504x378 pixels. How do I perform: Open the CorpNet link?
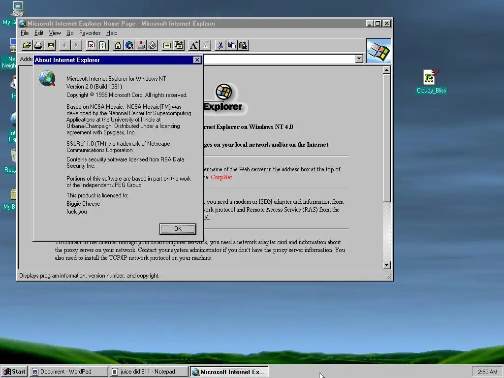[x=221, y=177]
